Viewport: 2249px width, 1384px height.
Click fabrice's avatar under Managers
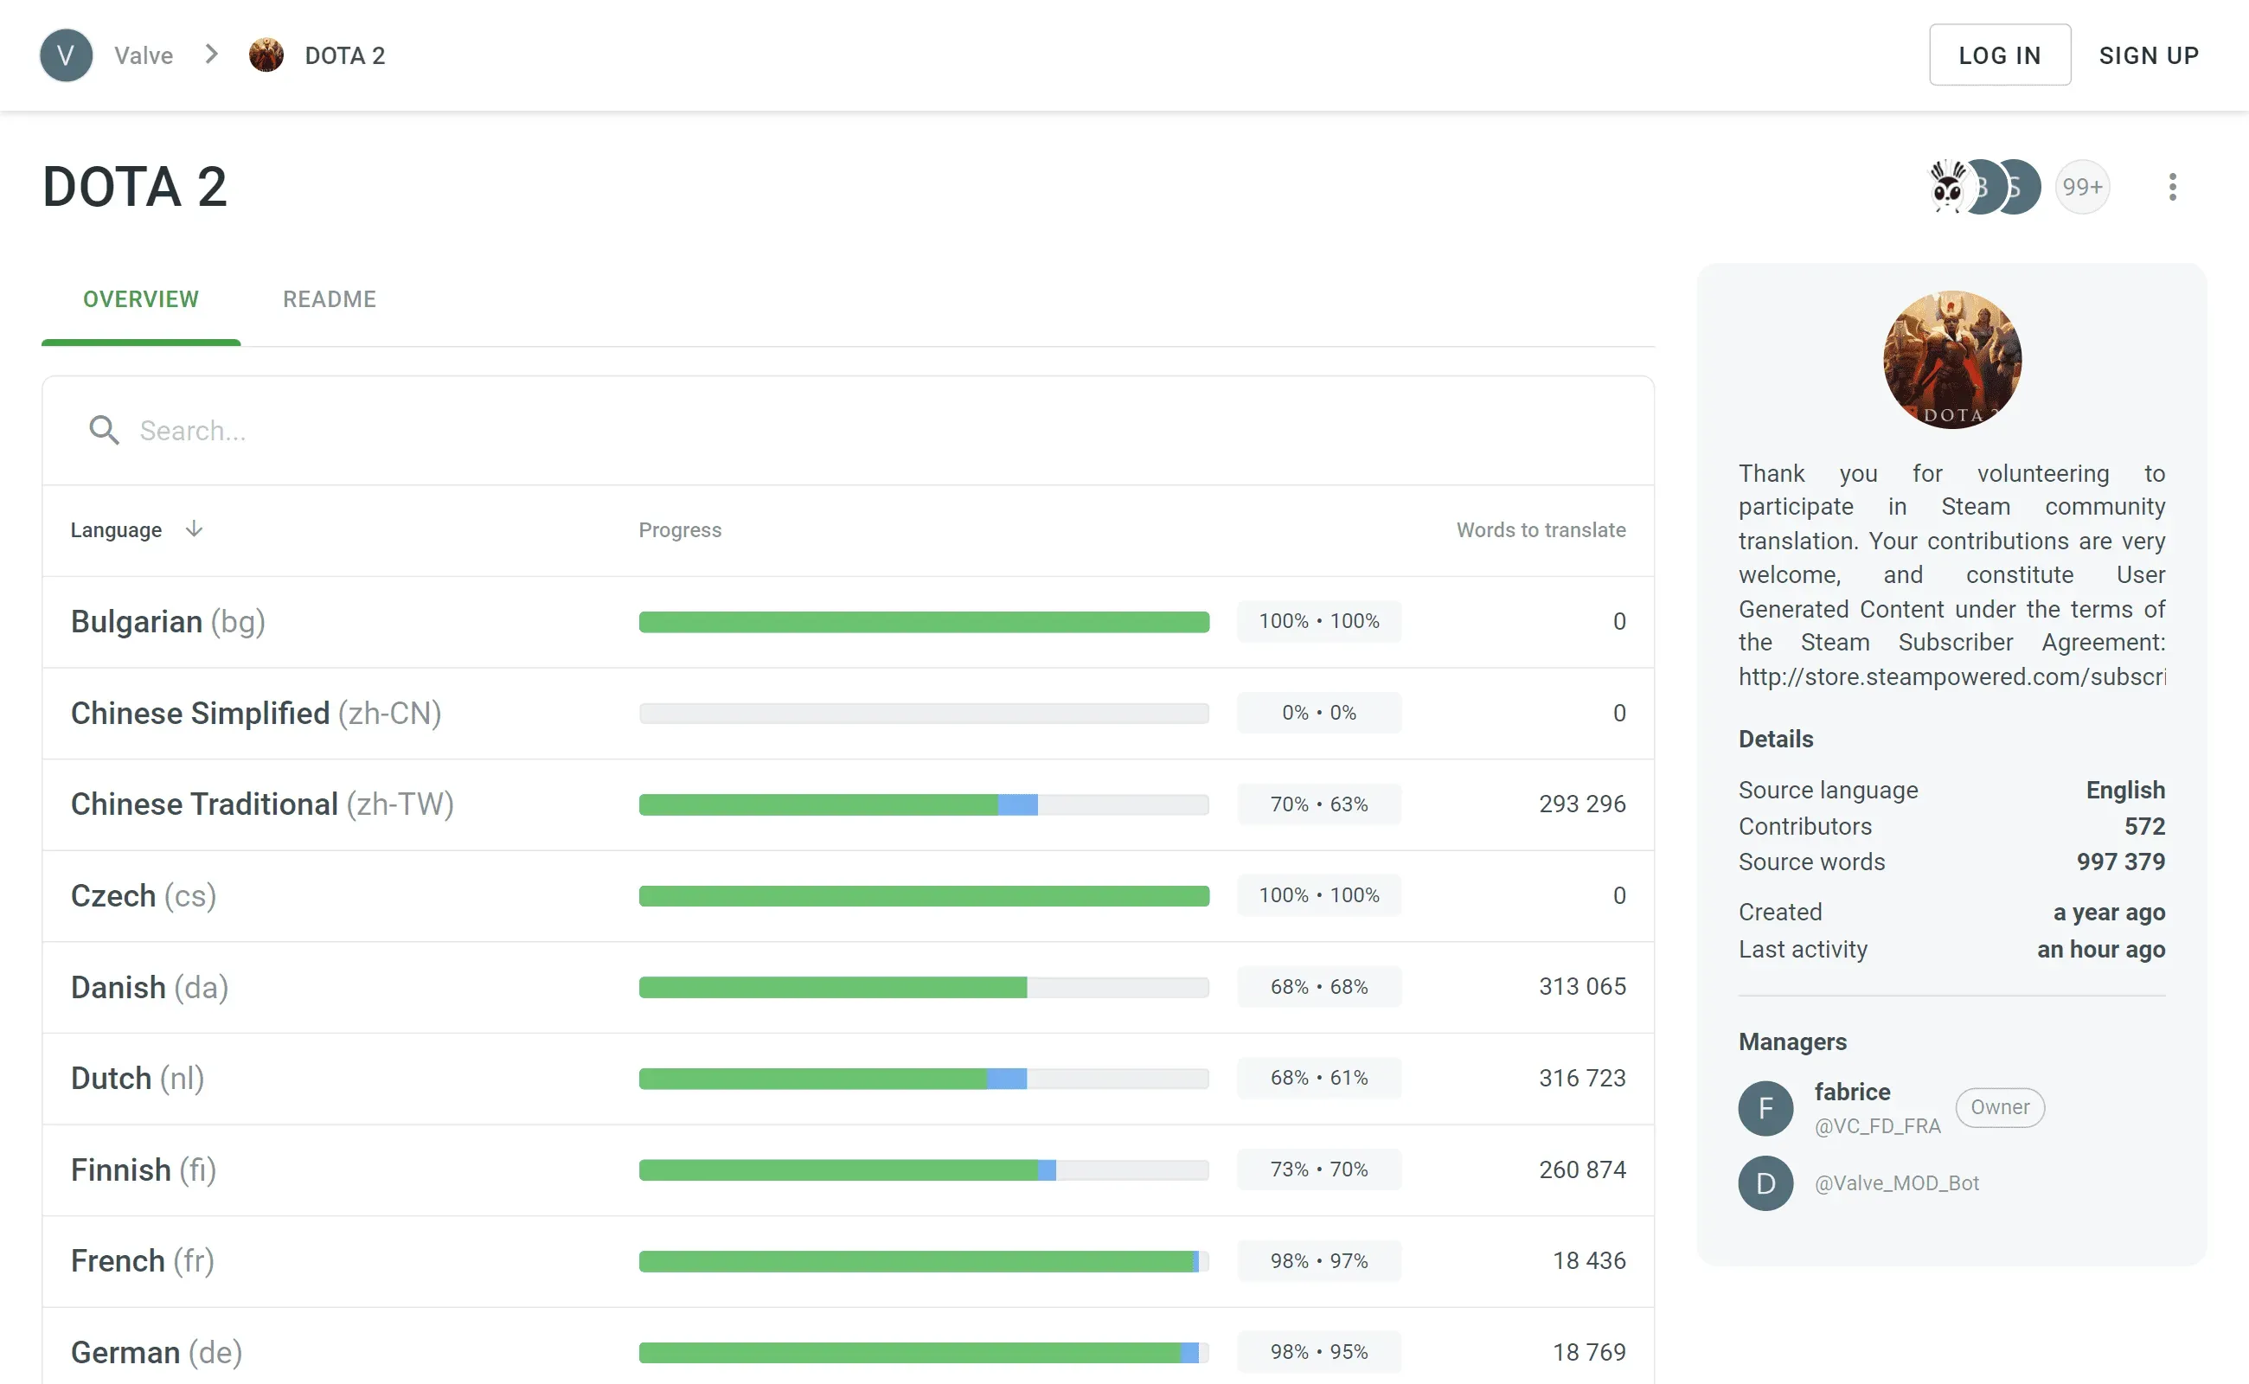pyautogui.click(x=1765, y=1107)
